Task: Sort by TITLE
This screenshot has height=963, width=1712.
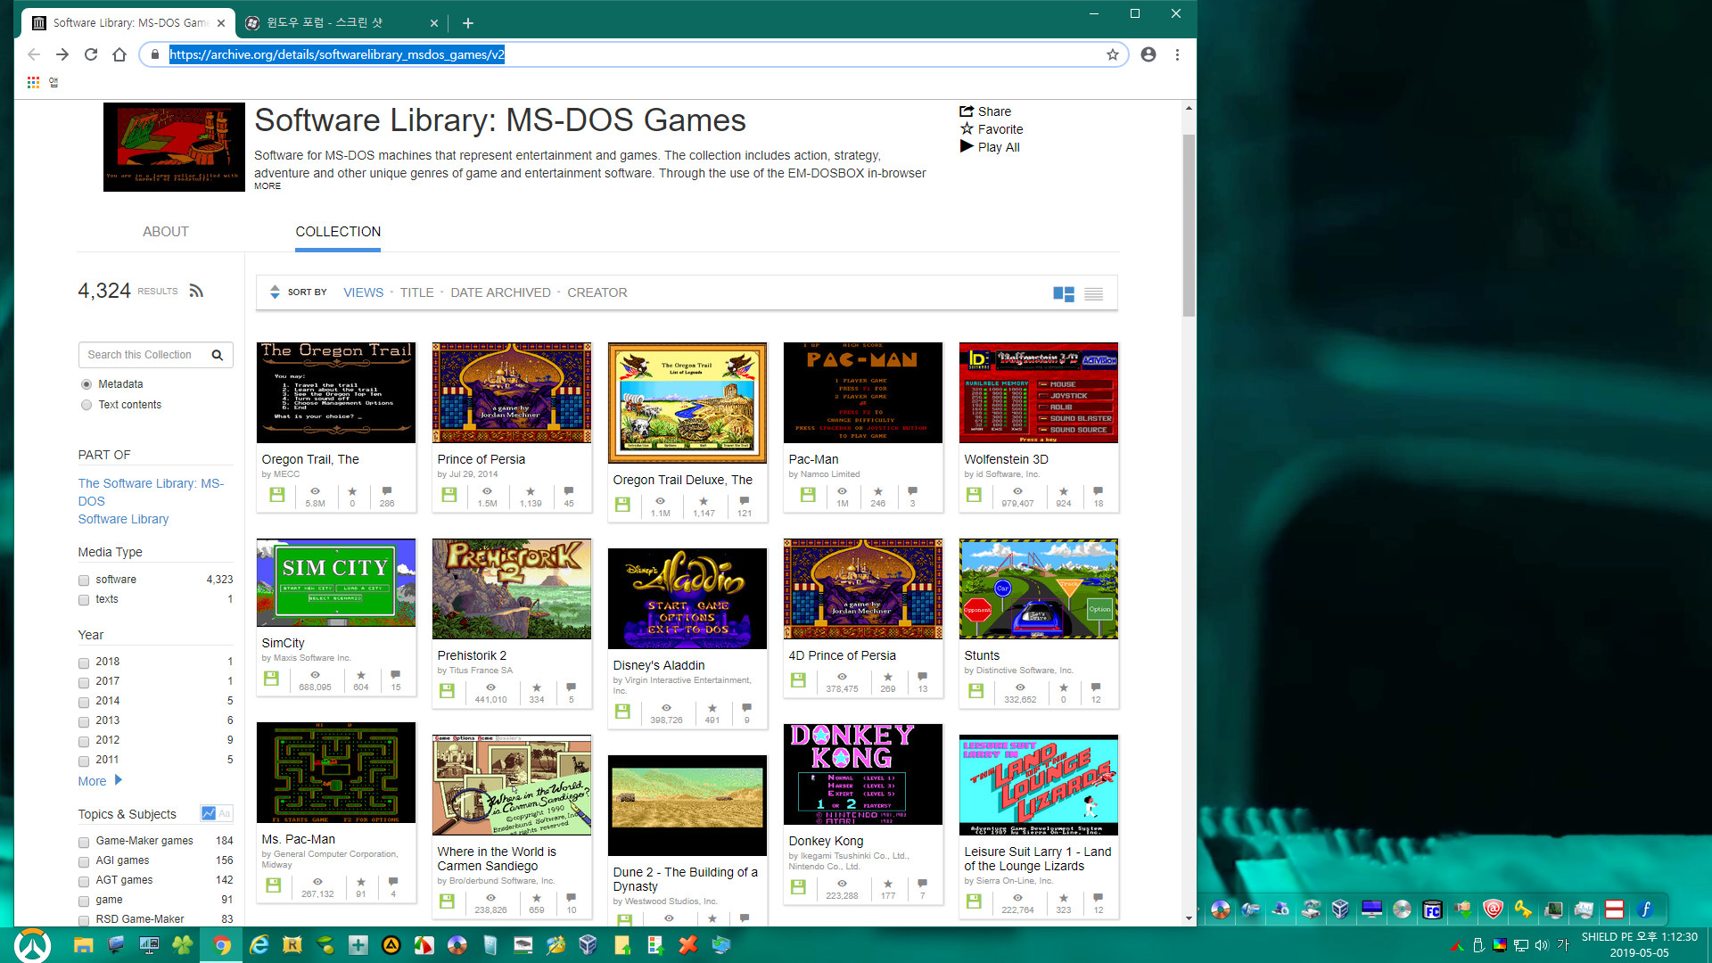Action: [416, 292]
